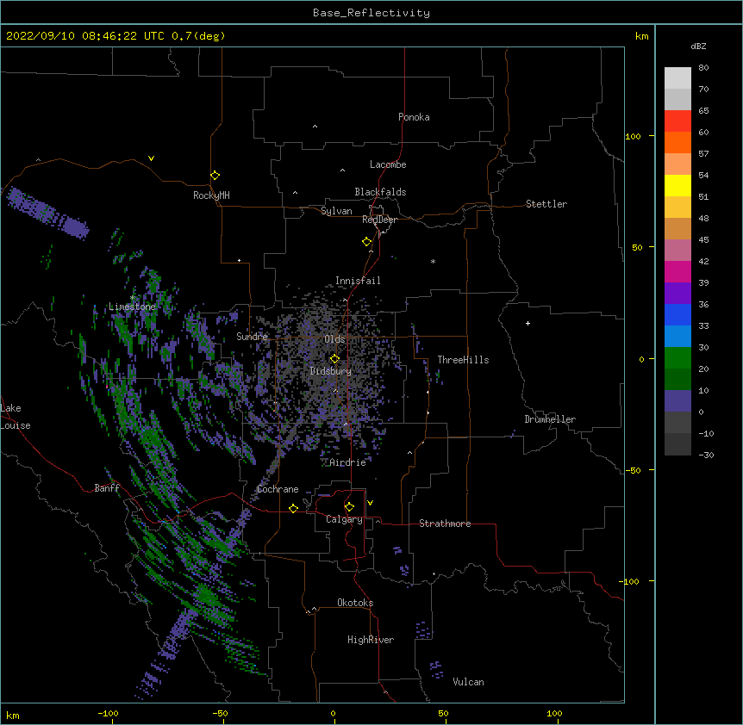This screenshot has height=725, width=743.
Task: Click the ThreeHills label
Action: 463,360
